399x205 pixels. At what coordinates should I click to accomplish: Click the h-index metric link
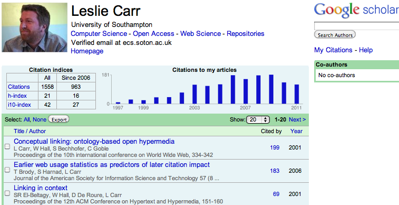click(x=17, y=96)
